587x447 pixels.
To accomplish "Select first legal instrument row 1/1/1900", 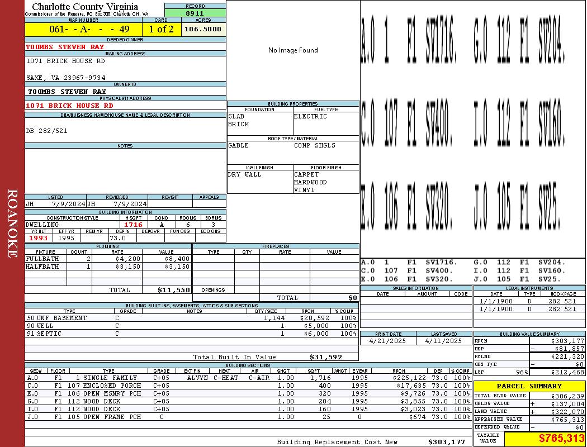I will click(529, 301).
